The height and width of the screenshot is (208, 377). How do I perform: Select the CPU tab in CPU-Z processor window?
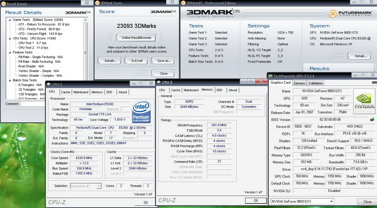pyautogui.click(x=52, y=91)
